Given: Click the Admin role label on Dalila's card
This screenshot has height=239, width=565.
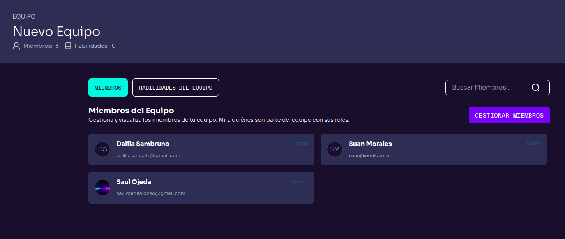Looking at the screenshot, I should [300, 144].
